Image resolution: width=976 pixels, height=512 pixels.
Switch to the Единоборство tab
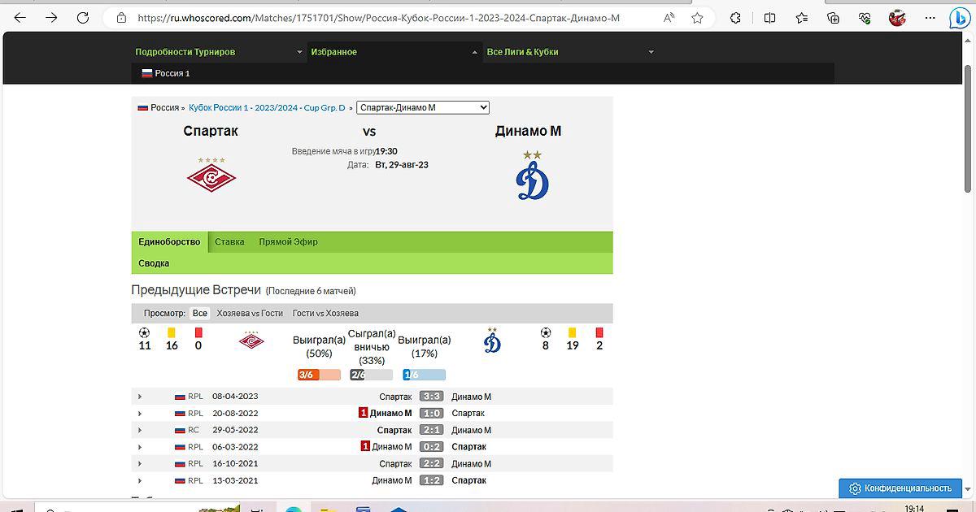(169, 242)
